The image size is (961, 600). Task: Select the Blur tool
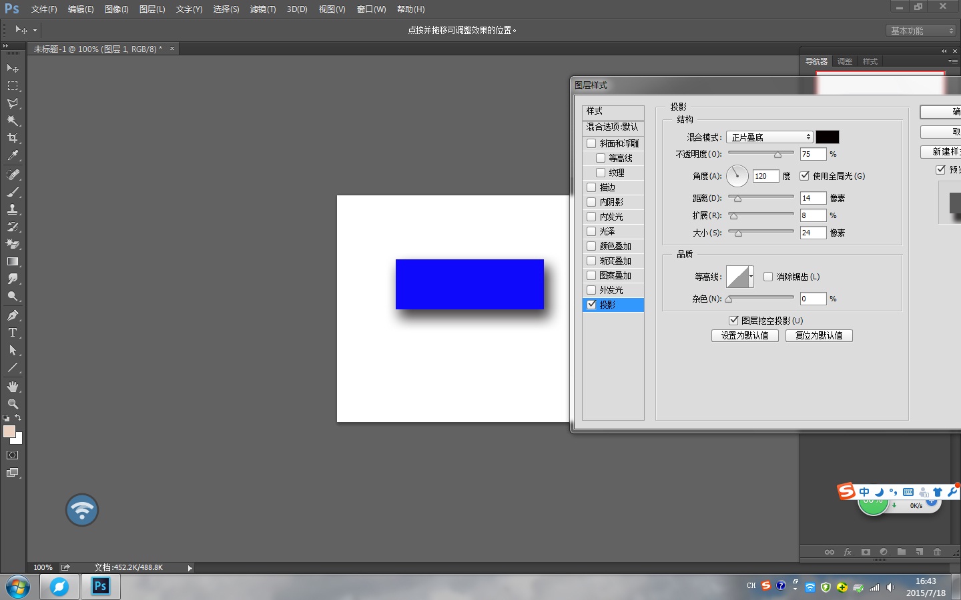coord(13,279)
